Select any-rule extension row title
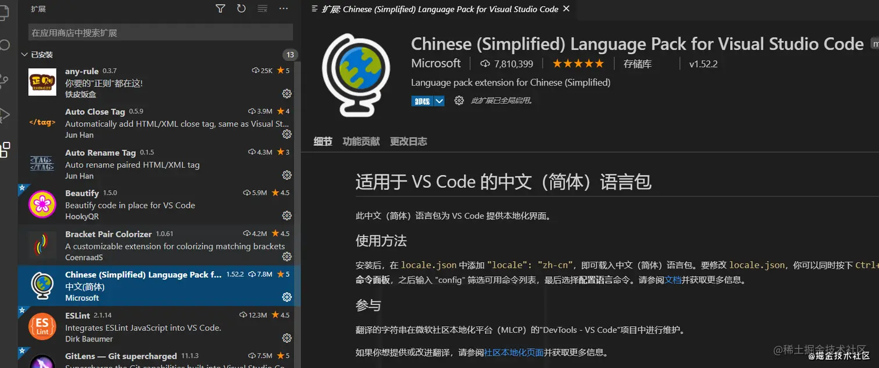Viewport: 879px width, 368px height. pyautogui.click(x=82, y=71)
